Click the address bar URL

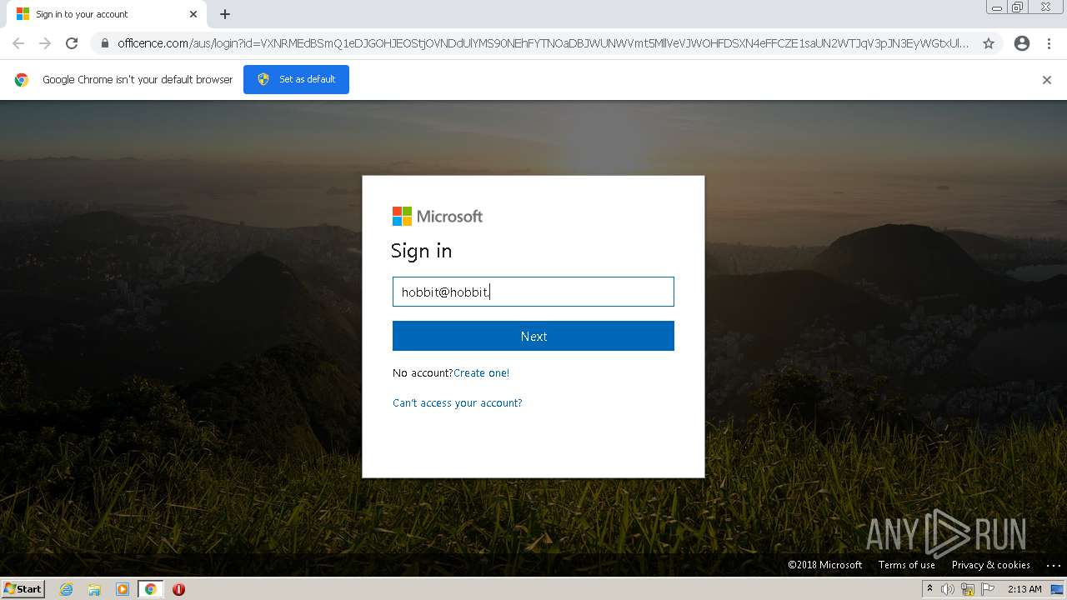click(543, 43)
